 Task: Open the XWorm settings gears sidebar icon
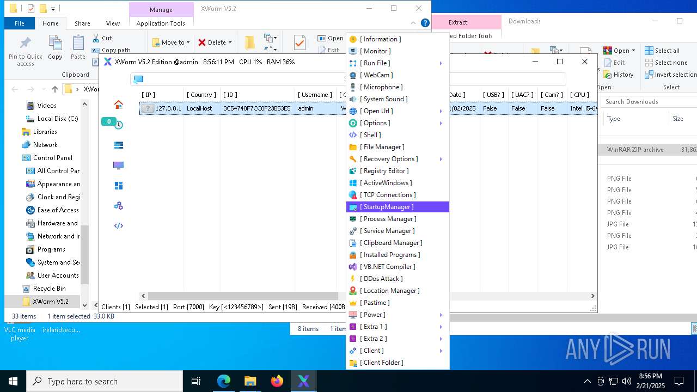click(x=118, y=205)
